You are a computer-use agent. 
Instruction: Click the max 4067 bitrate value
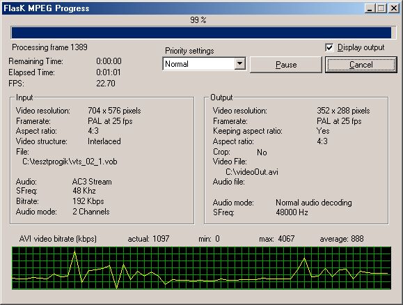click(286, 239)
